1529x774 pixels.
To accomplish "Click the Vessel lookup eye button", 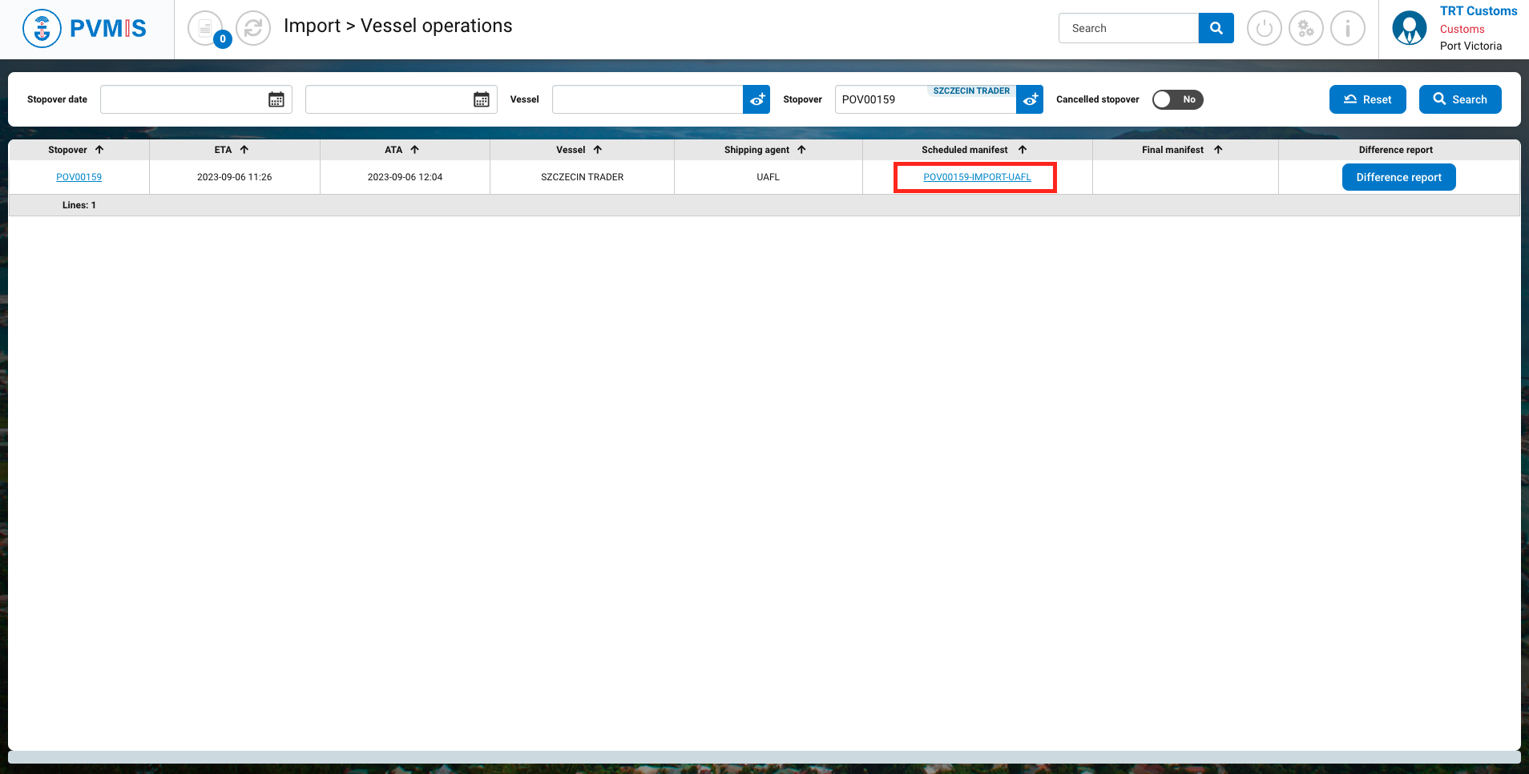I will (756, 99).
